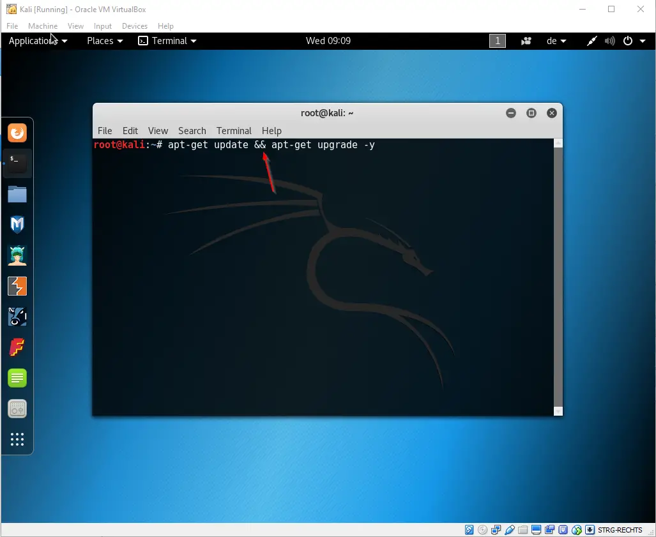Show all applications grid

click(17, 439)
